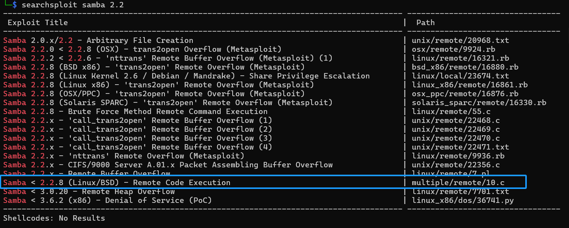Select the Share Privilege Escalation exploit line
569x228 pixels.
point(186,76)
